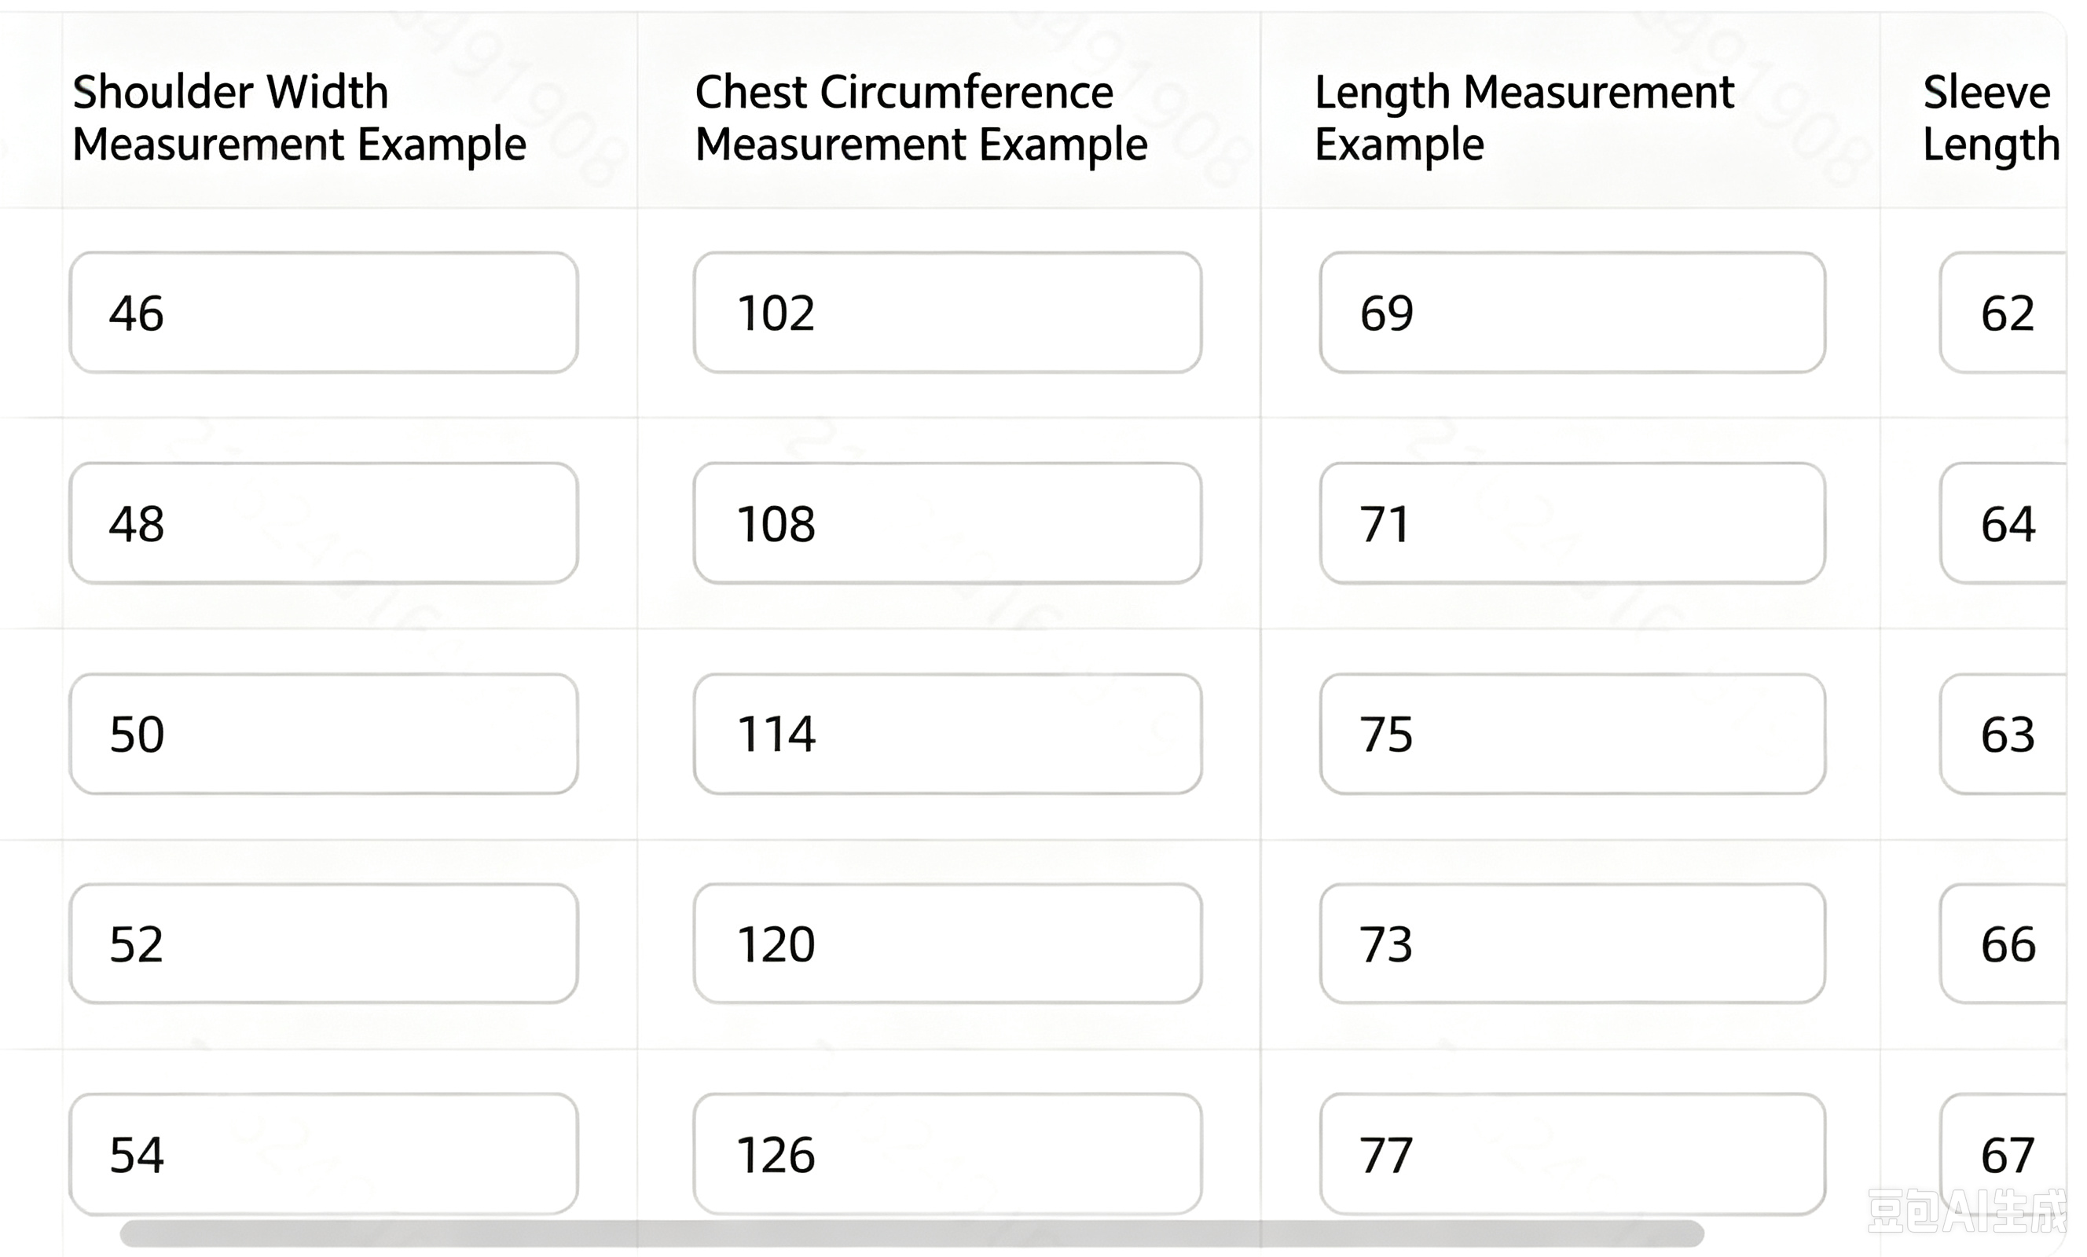The image size is (2087, 1257).
Task: Click the chest circumference field showing 102
Action: click(x=947, y=313)
